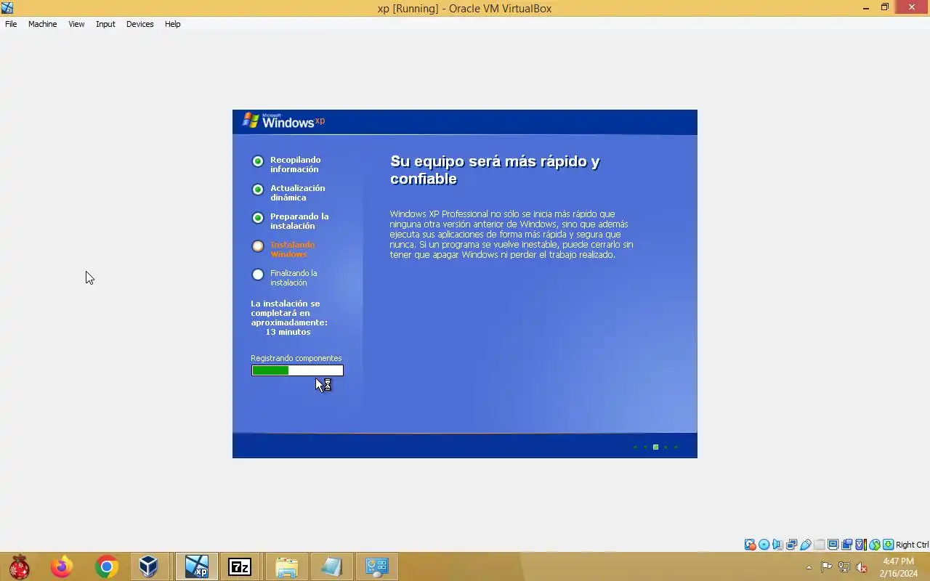Screen dimensions: 930x581
Task: Click the Preparando la instalación step label
Action: [299, 221]
